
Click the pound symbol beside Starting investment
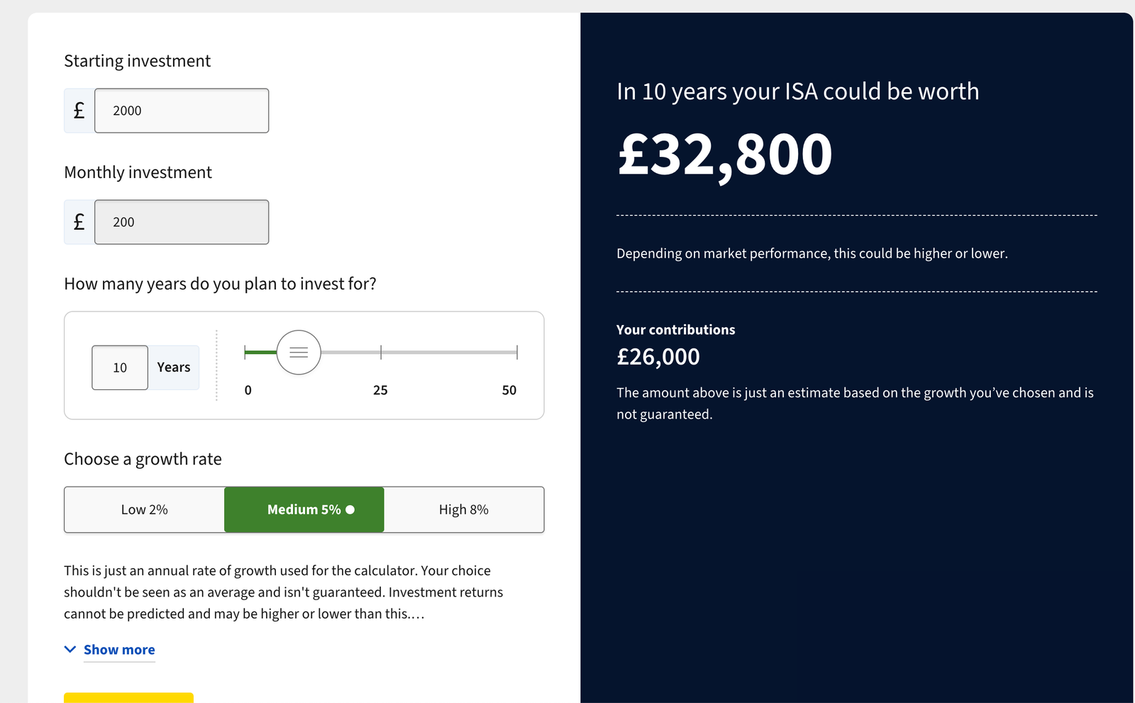tap(78, 110)
